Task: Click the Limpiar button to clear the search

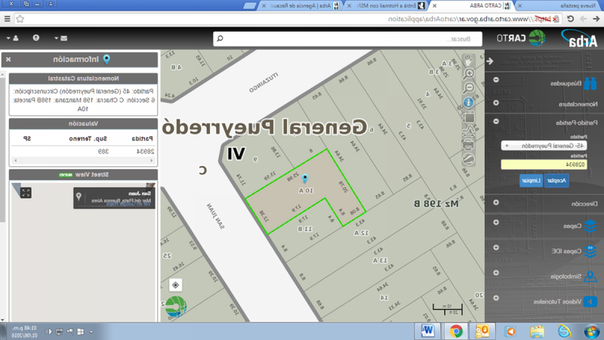Action: tap(530, 180)
